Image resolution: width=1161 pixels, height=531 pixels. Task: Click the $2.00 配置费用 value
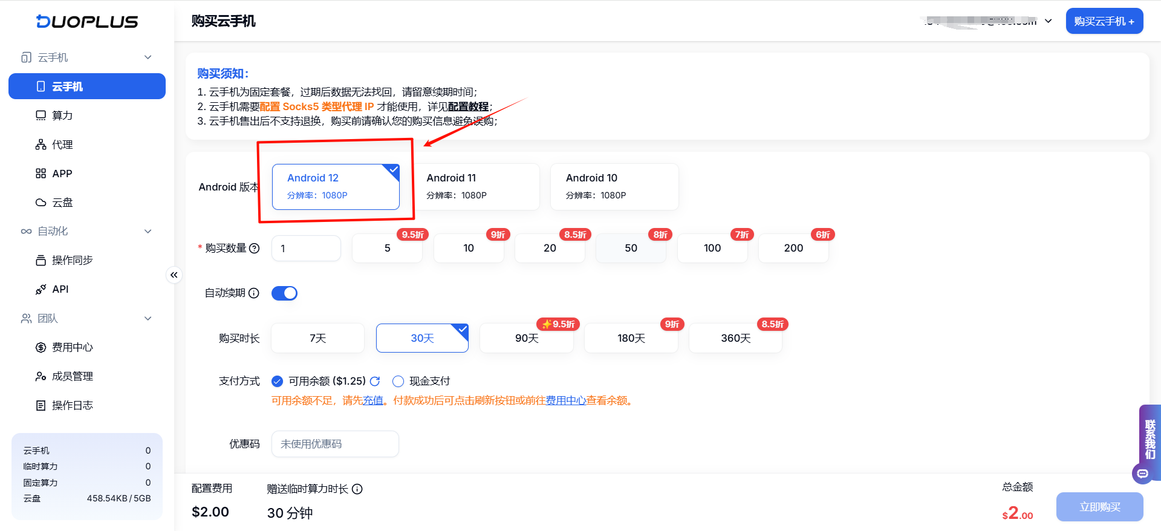tap(210, 512)
